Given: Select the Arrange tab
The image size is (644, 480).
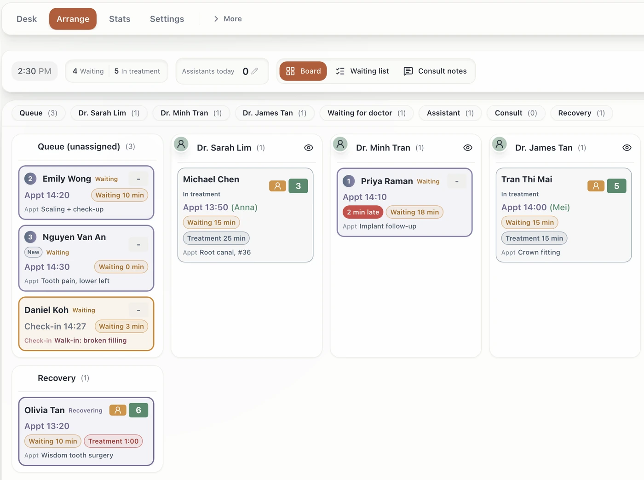Looking at the screenshot, I should coord(73,19).
